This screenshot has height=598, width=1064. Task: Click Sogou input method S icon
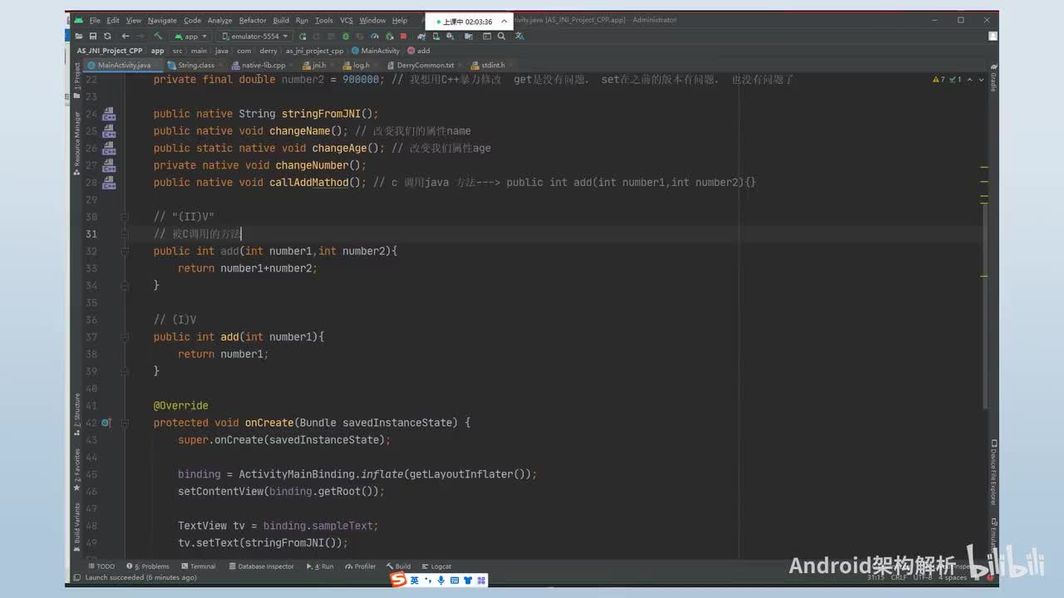point(399,580)
